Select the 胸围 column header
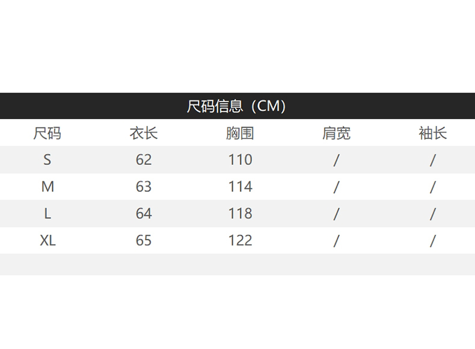This screenshot has width=475, height=349. click(x=240, y=133)
